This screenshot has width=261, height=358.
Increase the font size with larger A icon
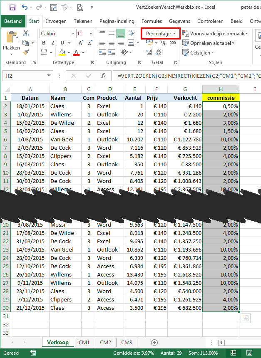point(81,43)
